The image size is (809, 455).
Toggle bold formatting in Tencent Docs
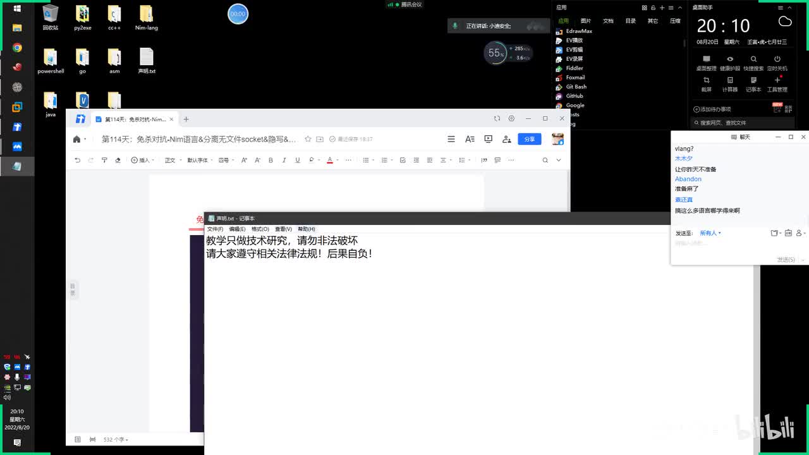click(x=271, y=161)
